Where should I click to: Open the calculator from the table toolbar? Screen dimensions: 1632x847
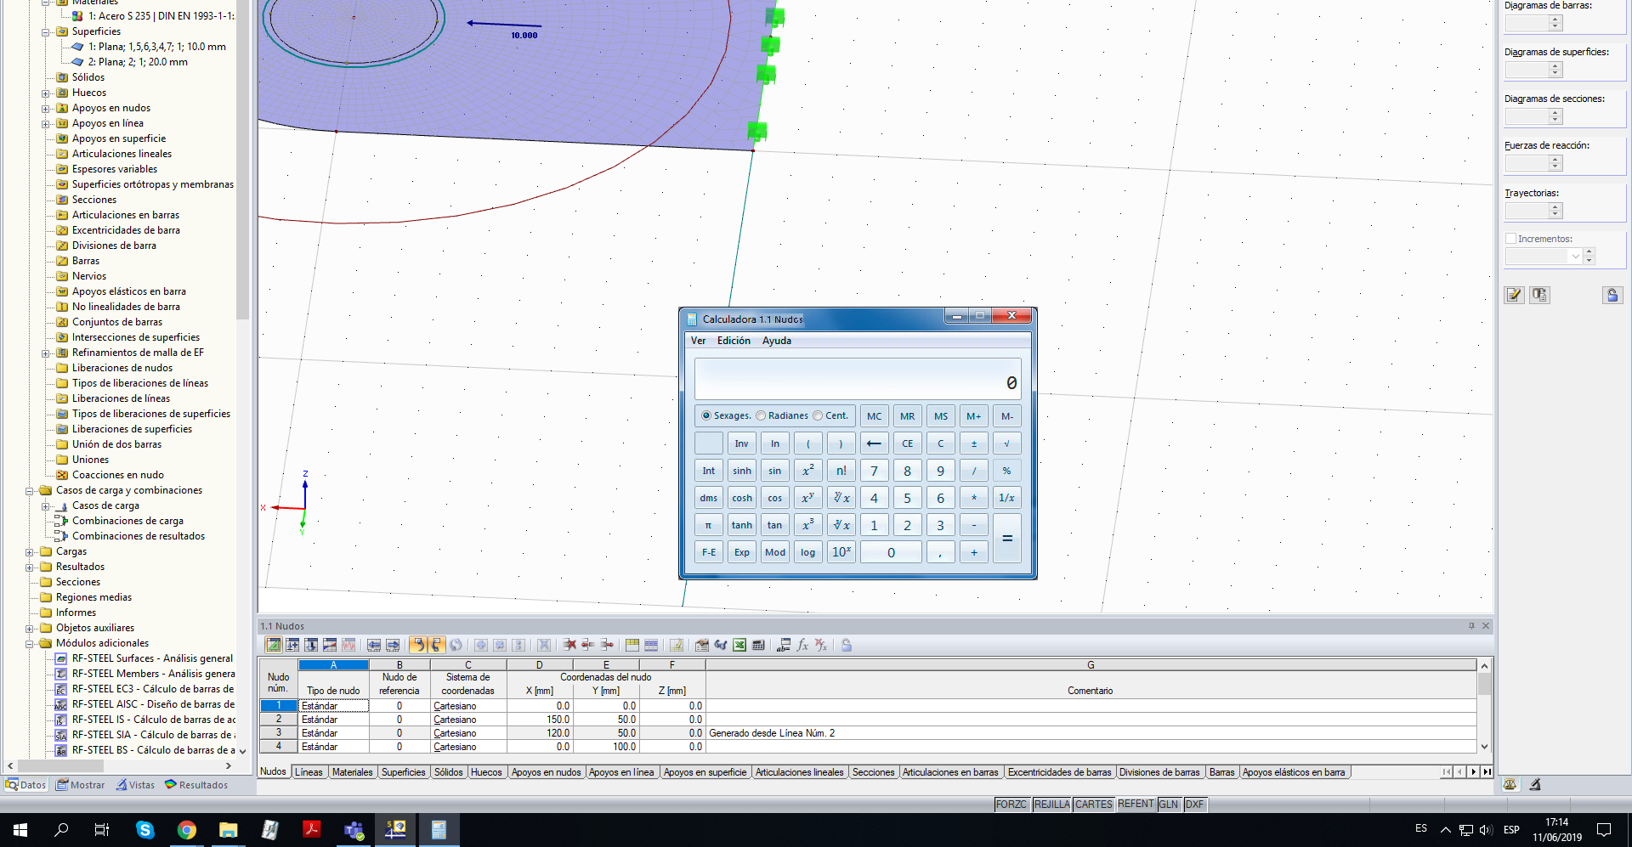pyautogui.click(x=756, y=646)
